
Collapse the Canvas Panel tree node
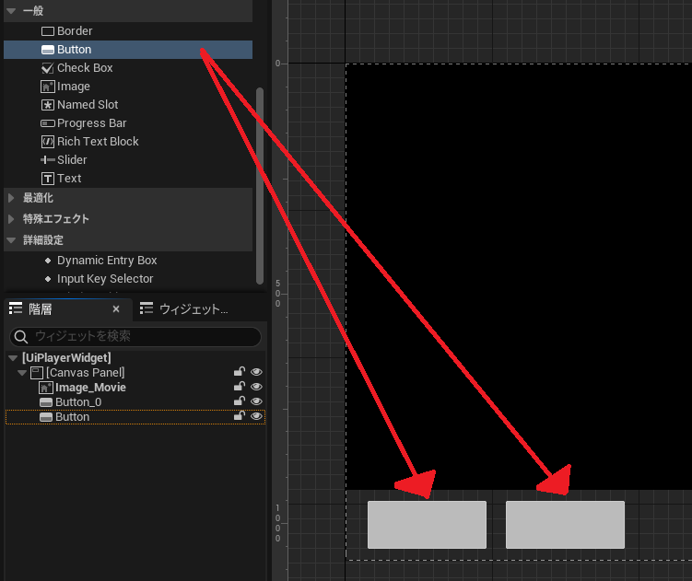click(x=22, y=373)
